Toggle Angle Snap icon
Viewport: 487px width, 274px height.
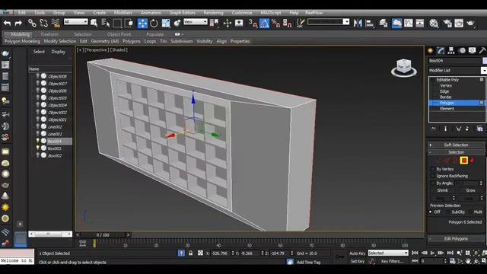click(x=264, y=23)
